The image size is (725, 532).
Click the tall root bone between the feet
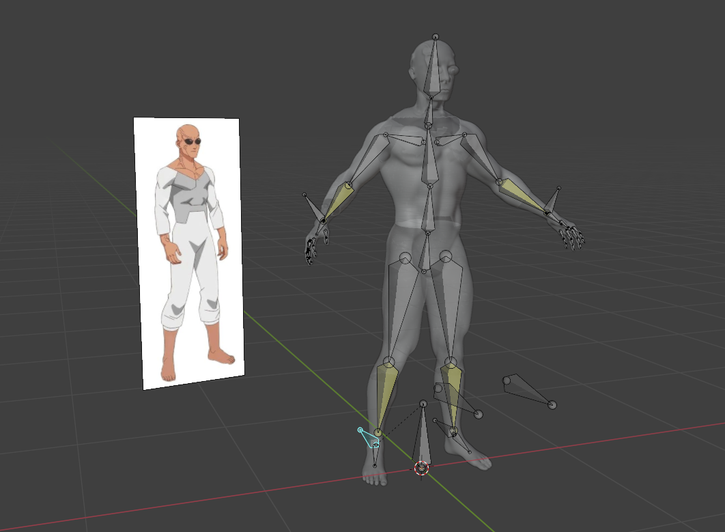(423, 437)
